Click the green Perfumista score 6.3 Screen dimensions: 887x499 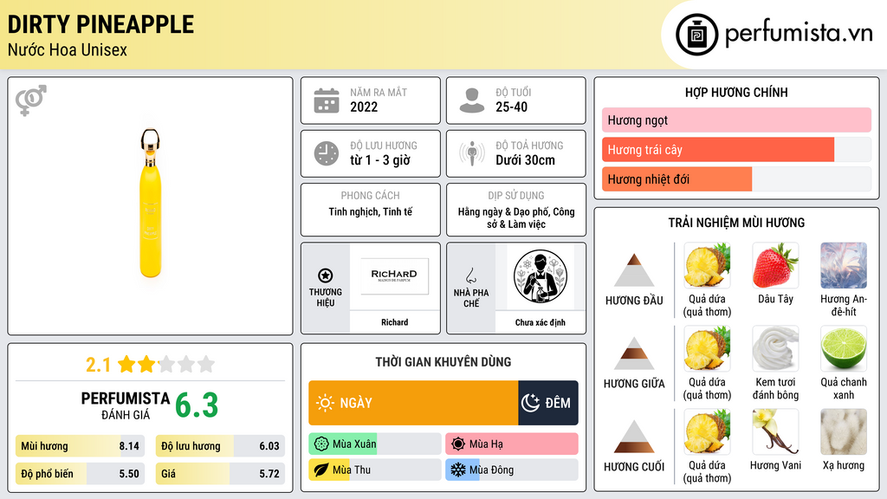[197, 405]
